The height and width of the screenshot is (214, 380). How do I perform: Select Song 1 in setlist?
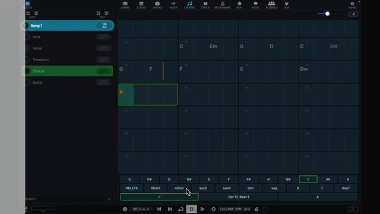pyautogui.click(x=67, y=26)
